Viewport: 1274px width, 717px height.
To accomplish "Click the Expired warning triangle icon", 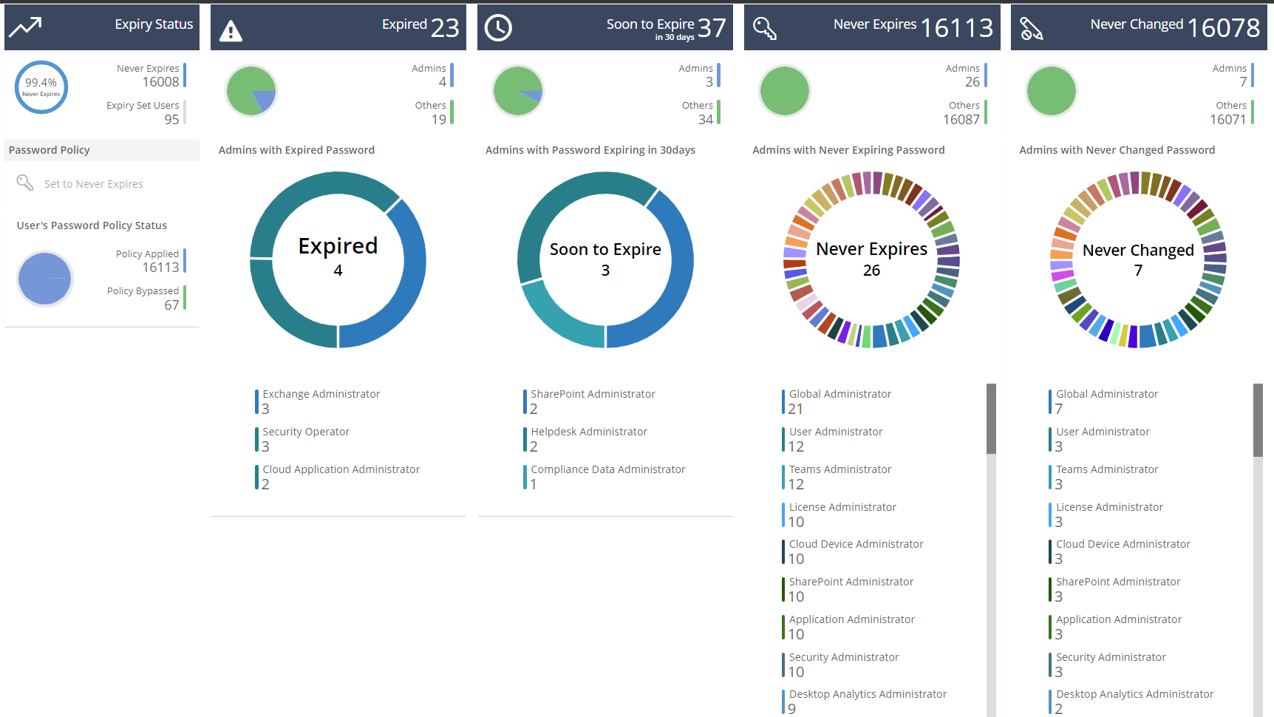I will coord(231,31).
